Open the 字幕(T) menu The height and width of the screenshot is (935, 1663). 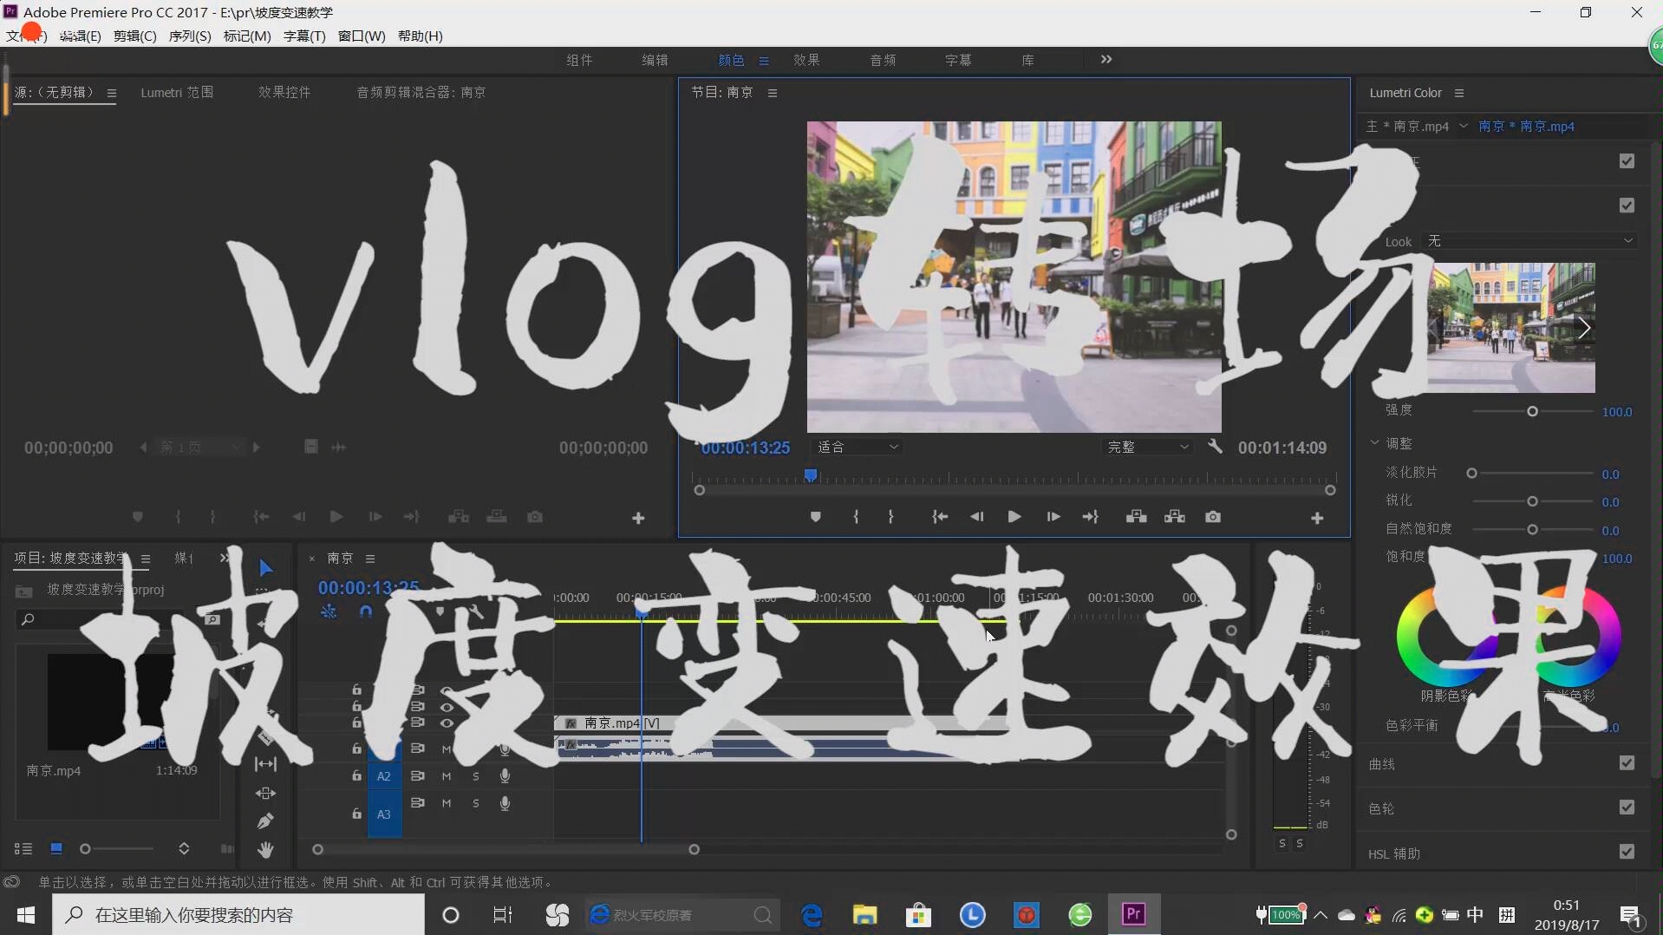click(303, 36)
